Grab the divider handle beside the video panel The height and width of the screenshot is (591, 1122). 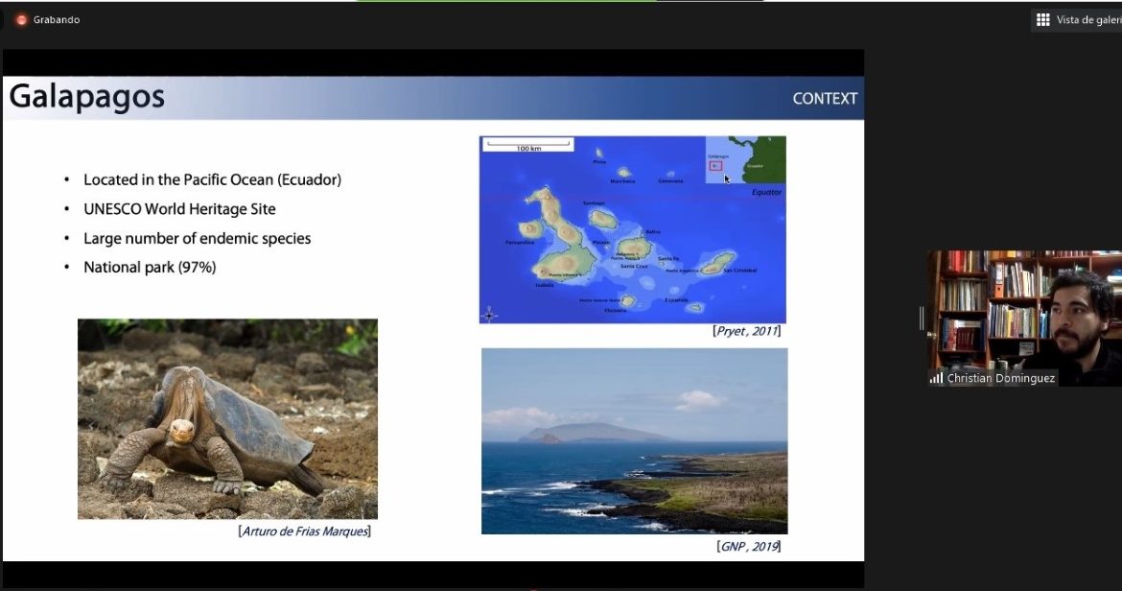click(x=922, y=318)
